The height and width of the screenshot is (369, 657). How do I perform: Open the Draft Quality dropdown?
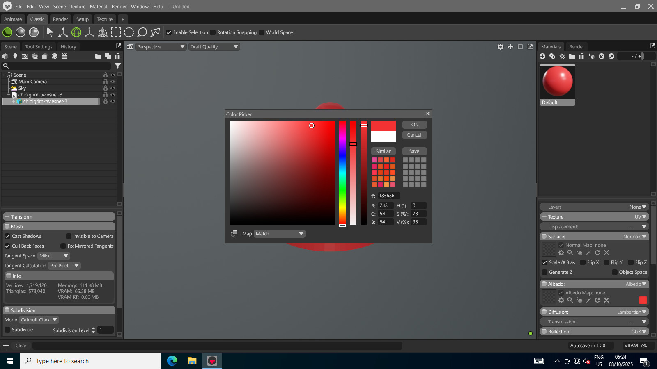pyautogui.click(x=214, y=47)
